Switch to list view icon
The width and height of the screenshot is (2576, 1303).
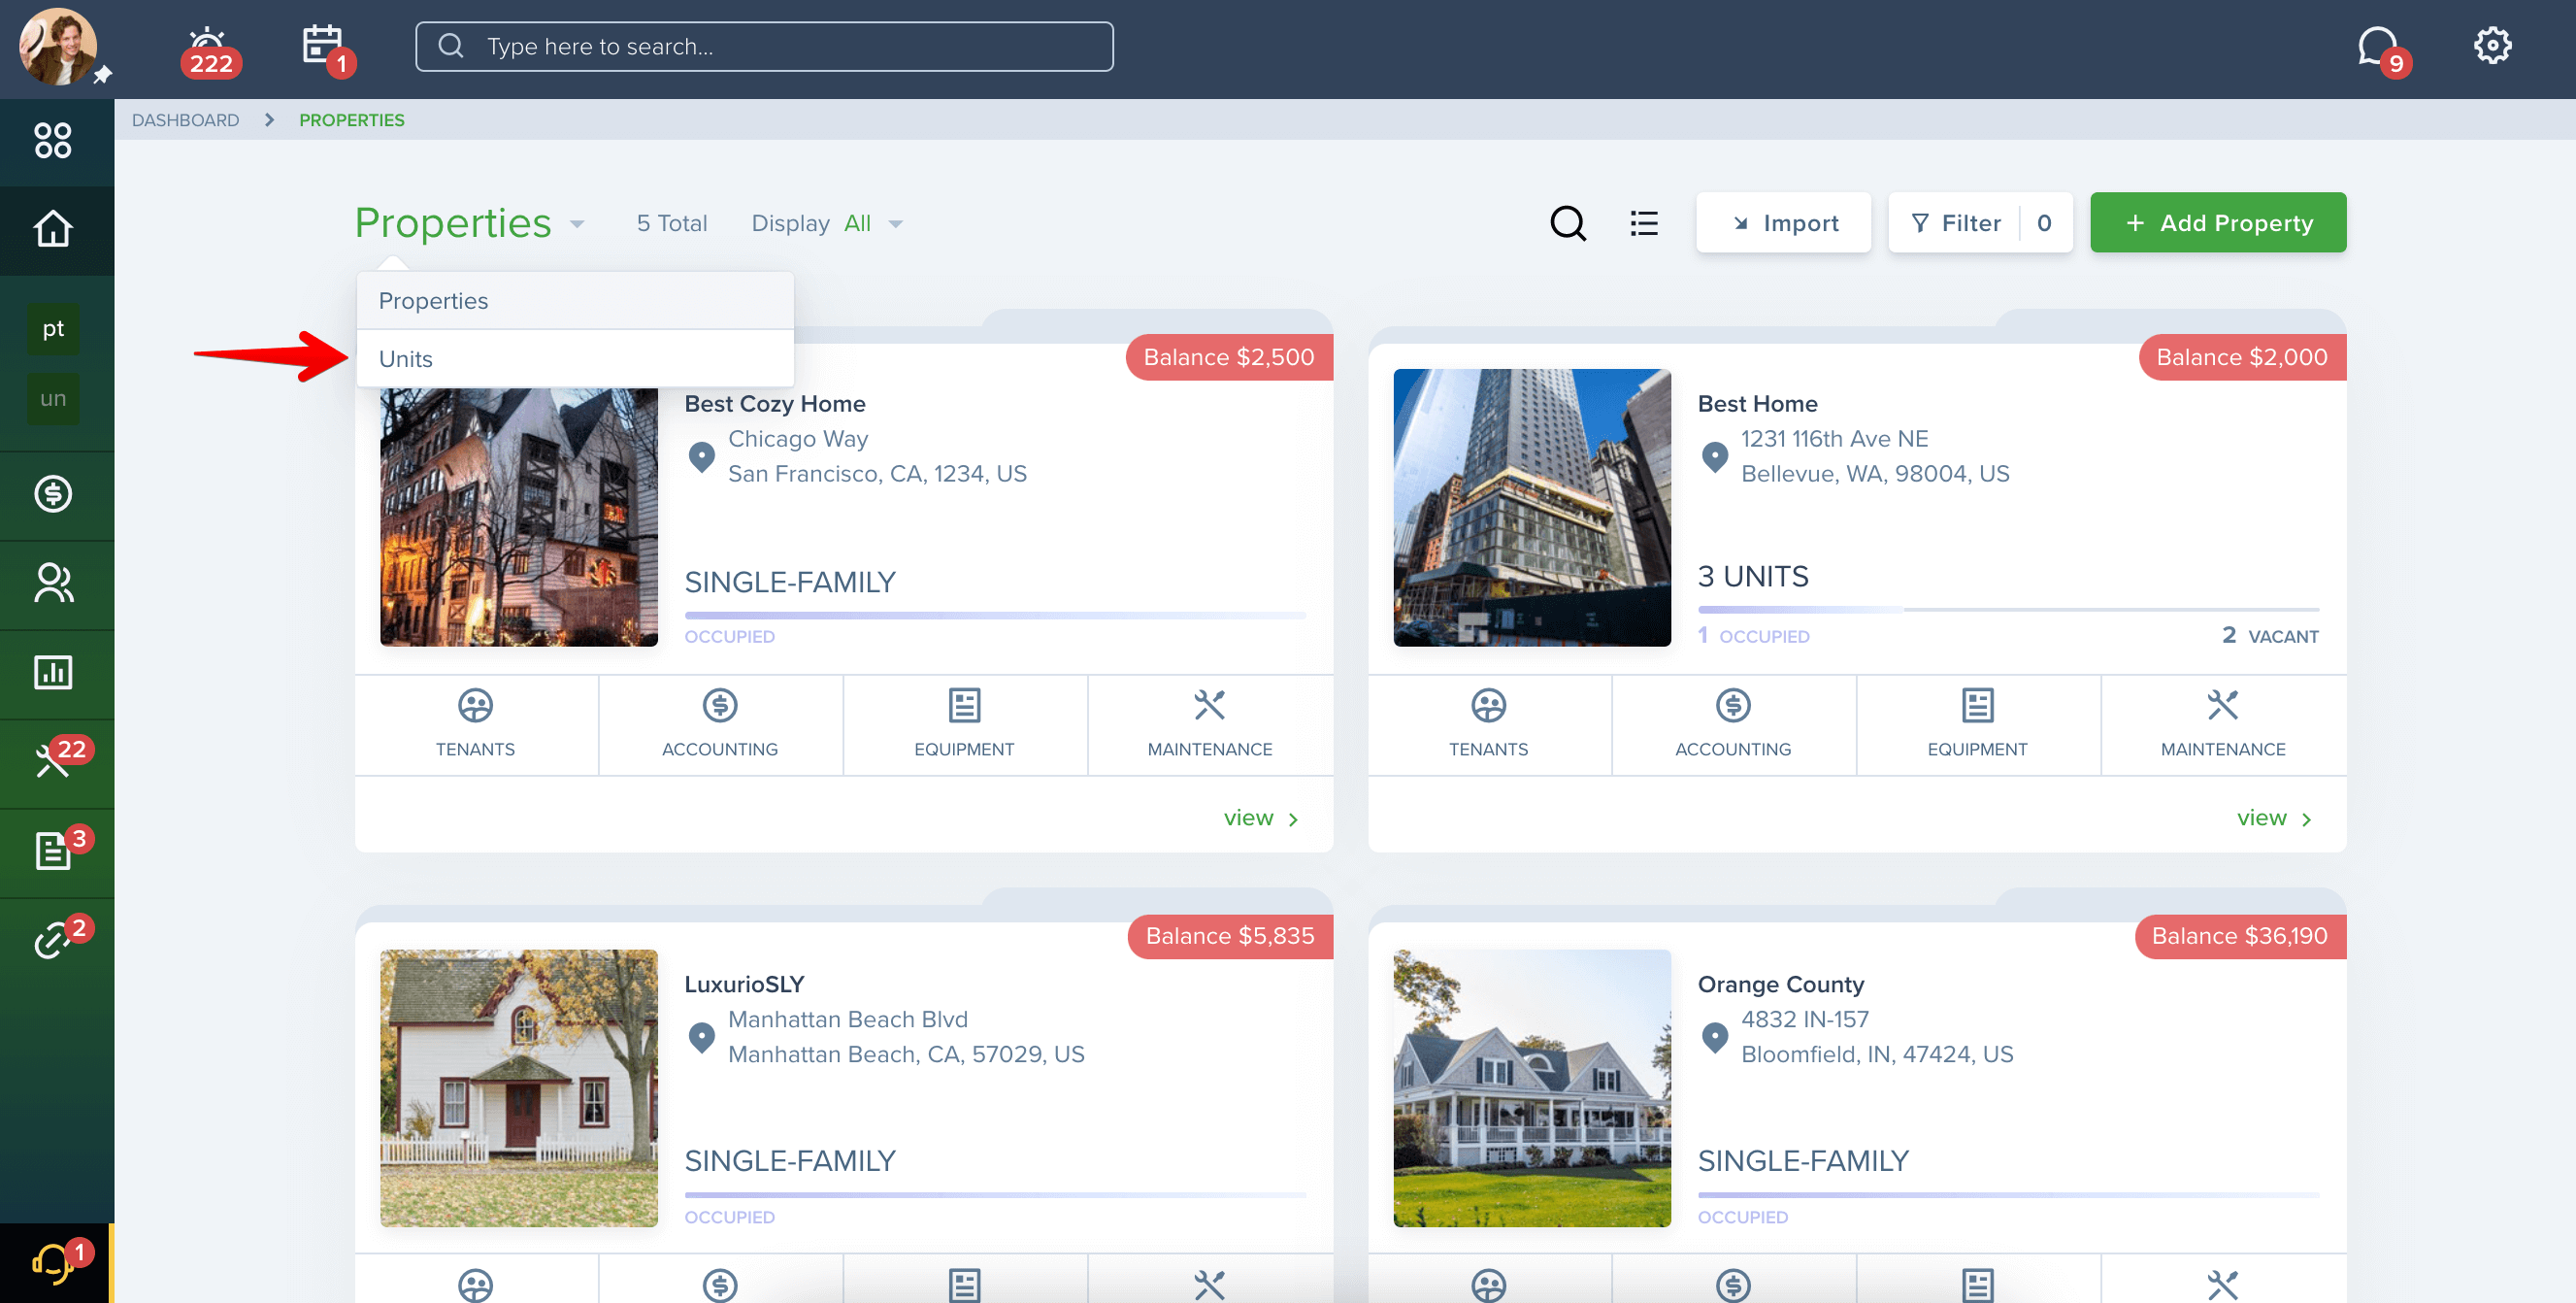[x=1643, y=223]
